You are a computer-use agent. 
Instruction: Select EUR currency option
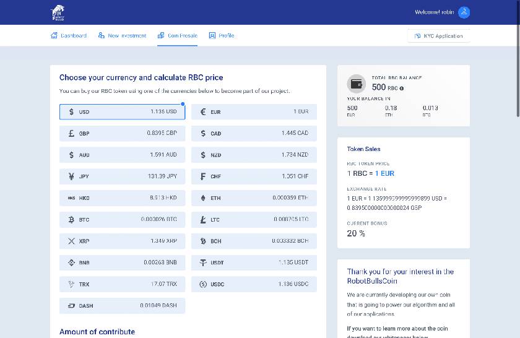tap(254, 112)
